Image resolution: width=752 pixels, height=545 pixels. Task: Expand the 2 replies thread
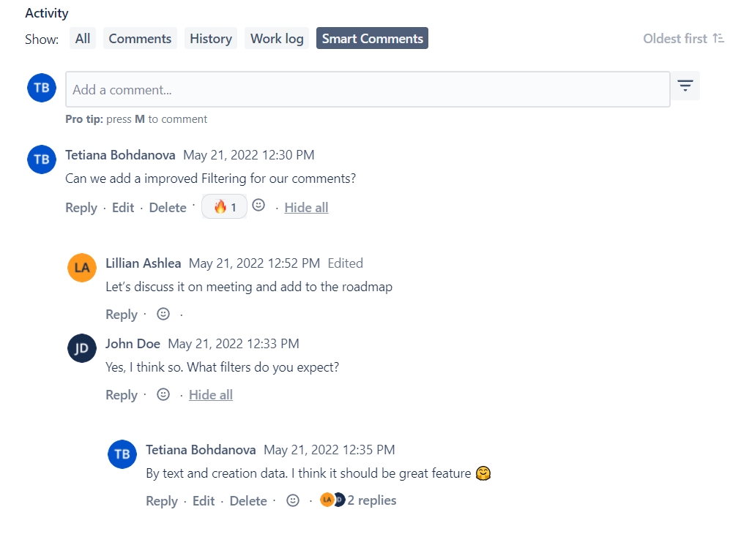click(371, 500)
